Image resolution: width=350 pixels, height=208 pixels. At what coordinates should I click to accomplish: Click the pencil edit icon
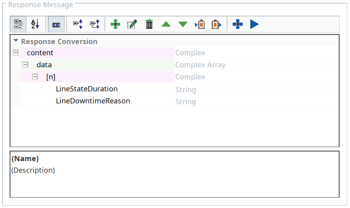click(132, 24)
